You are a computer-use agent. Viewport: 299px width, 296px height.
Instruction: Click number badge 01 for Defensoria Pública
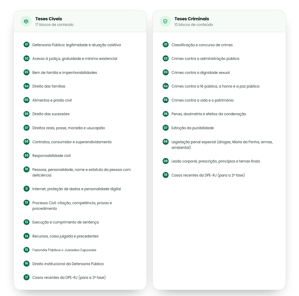26,45
